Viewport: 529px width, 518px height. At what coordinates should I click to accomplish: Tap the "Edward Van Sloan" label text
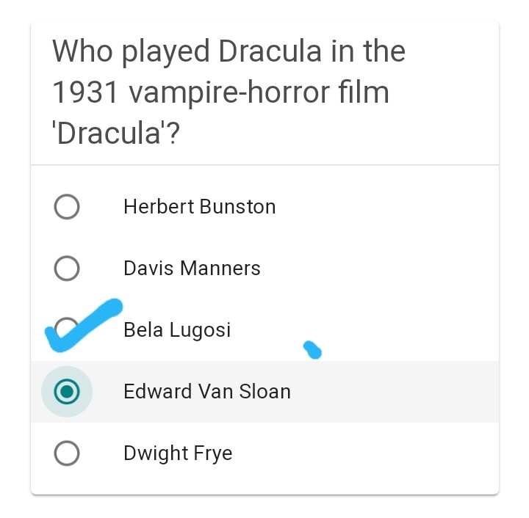point(206,392)
